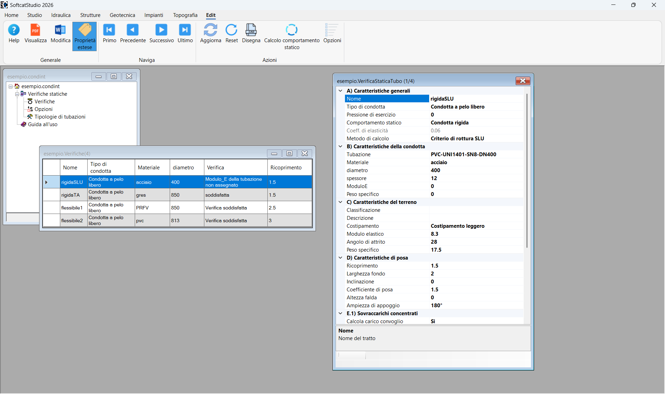This screenshot has width=665, height=394.
Task: Open the Help icon in ribbon
Action: pyautogui.click(x=14, y=30)
